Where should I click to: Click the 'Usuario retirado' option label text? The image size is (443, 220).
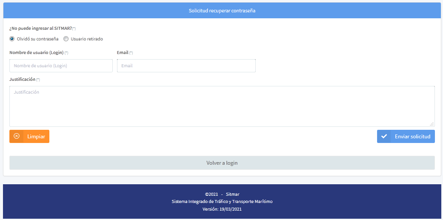(x=87, y=39)
